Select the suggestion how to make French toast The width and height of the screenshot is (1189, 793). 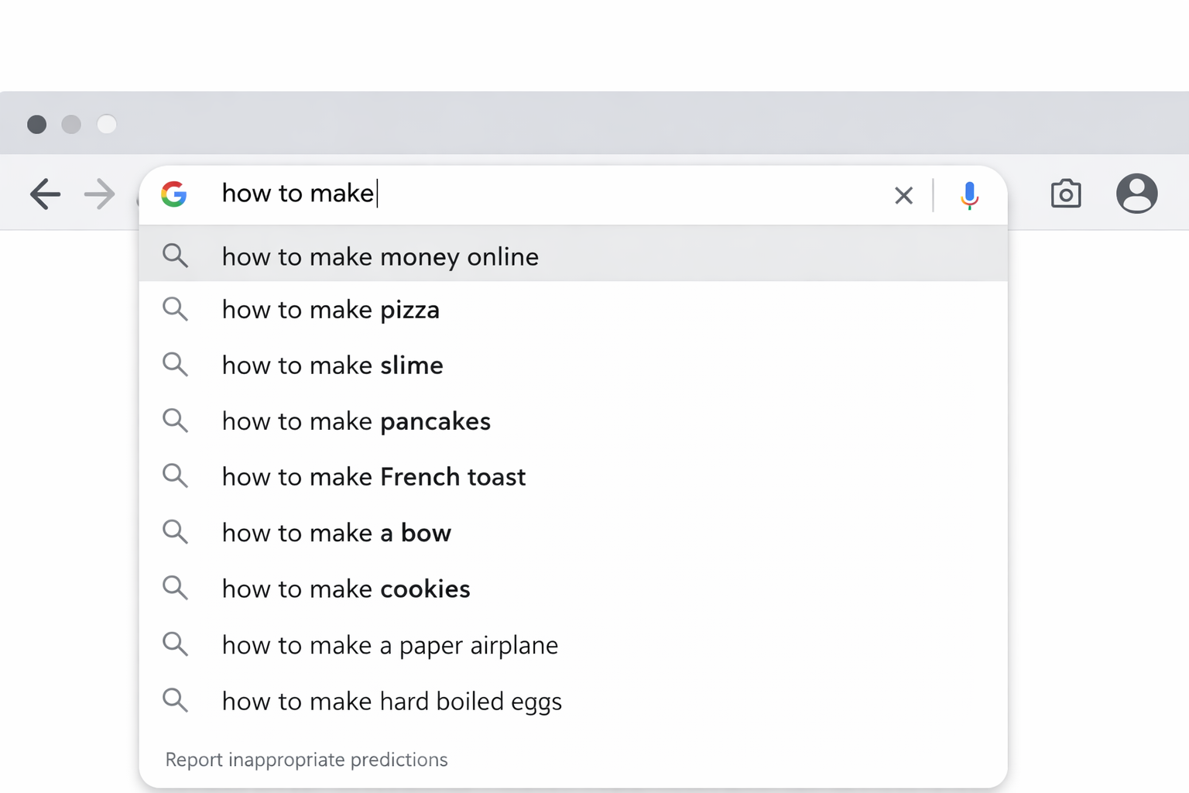coord(374,476)
